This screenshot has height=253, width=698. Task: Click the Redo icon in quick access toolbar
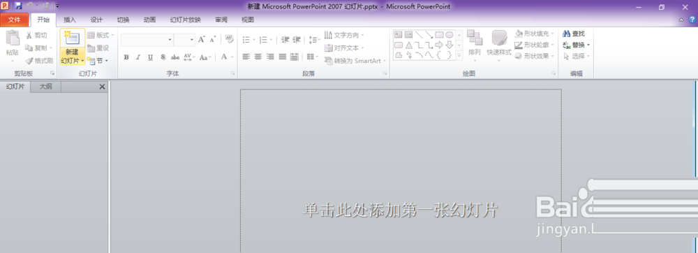pos(45,6)
